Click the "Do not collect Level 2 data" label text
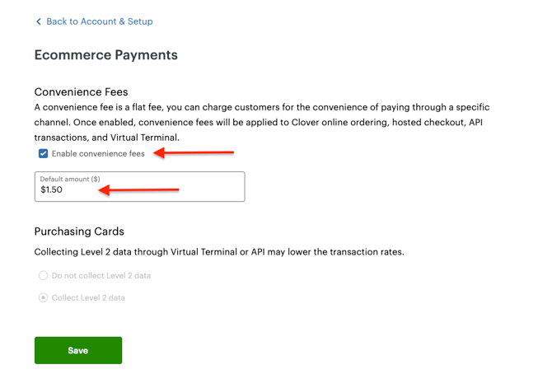This screenshot has width=552, height=374. click(x=101, y=276)
